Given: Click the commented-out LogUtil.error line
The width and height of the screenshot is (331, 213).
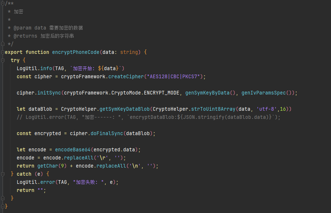Looking at the screenshot, I should (148, 117).
